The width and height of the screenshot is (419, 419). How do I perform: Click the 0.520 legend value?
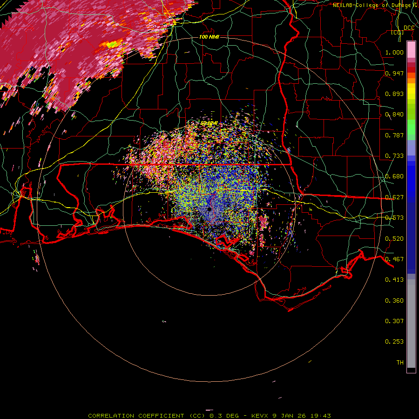click(394, 239)
